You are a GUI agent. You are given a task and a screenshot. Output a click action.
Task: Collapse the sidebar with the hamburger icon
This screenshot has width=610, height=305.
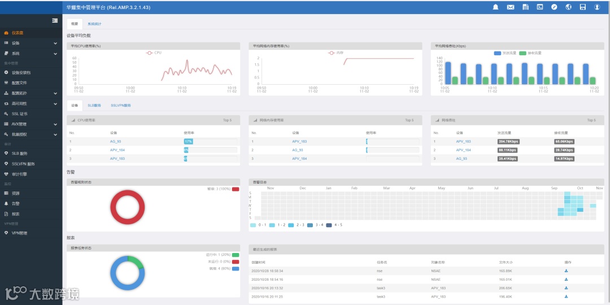(55, 21)
